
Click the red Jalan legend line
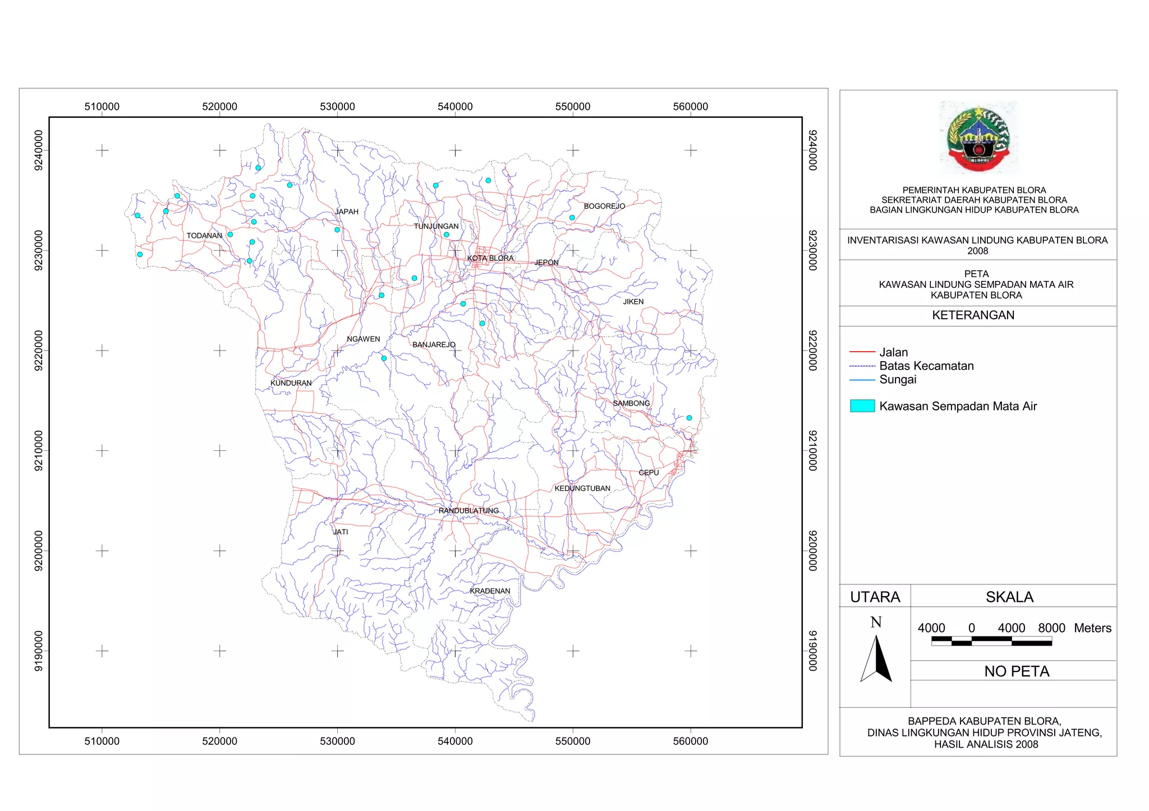pyautogui.click(x=862, y=352)
